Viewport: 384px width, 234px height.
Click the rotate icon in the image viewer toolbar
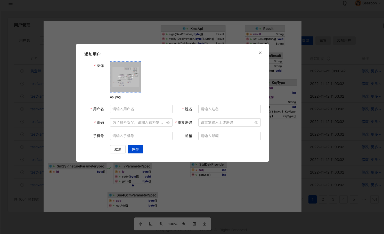click(x=151, y=224)
